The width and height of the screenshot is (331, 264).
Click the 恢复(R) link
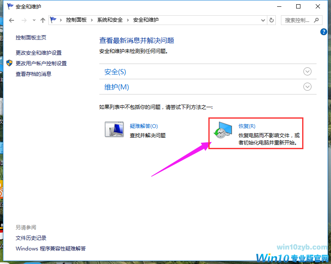(x=247, y=126)
